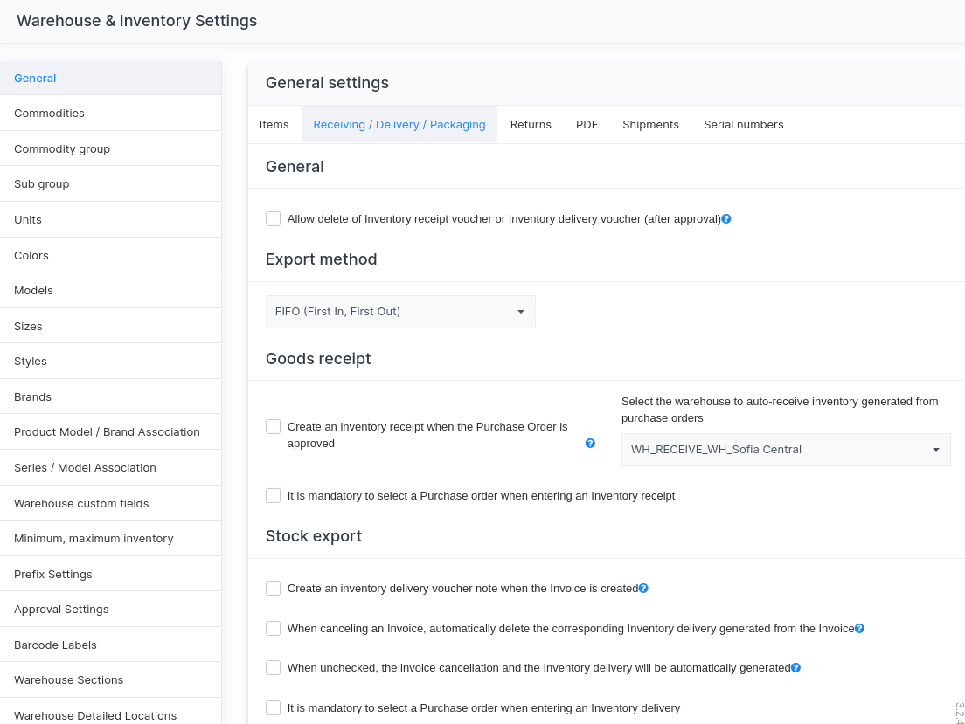Open Commodities in the sidebar
The height and width of the screenshot is (724, 965).
49,114
